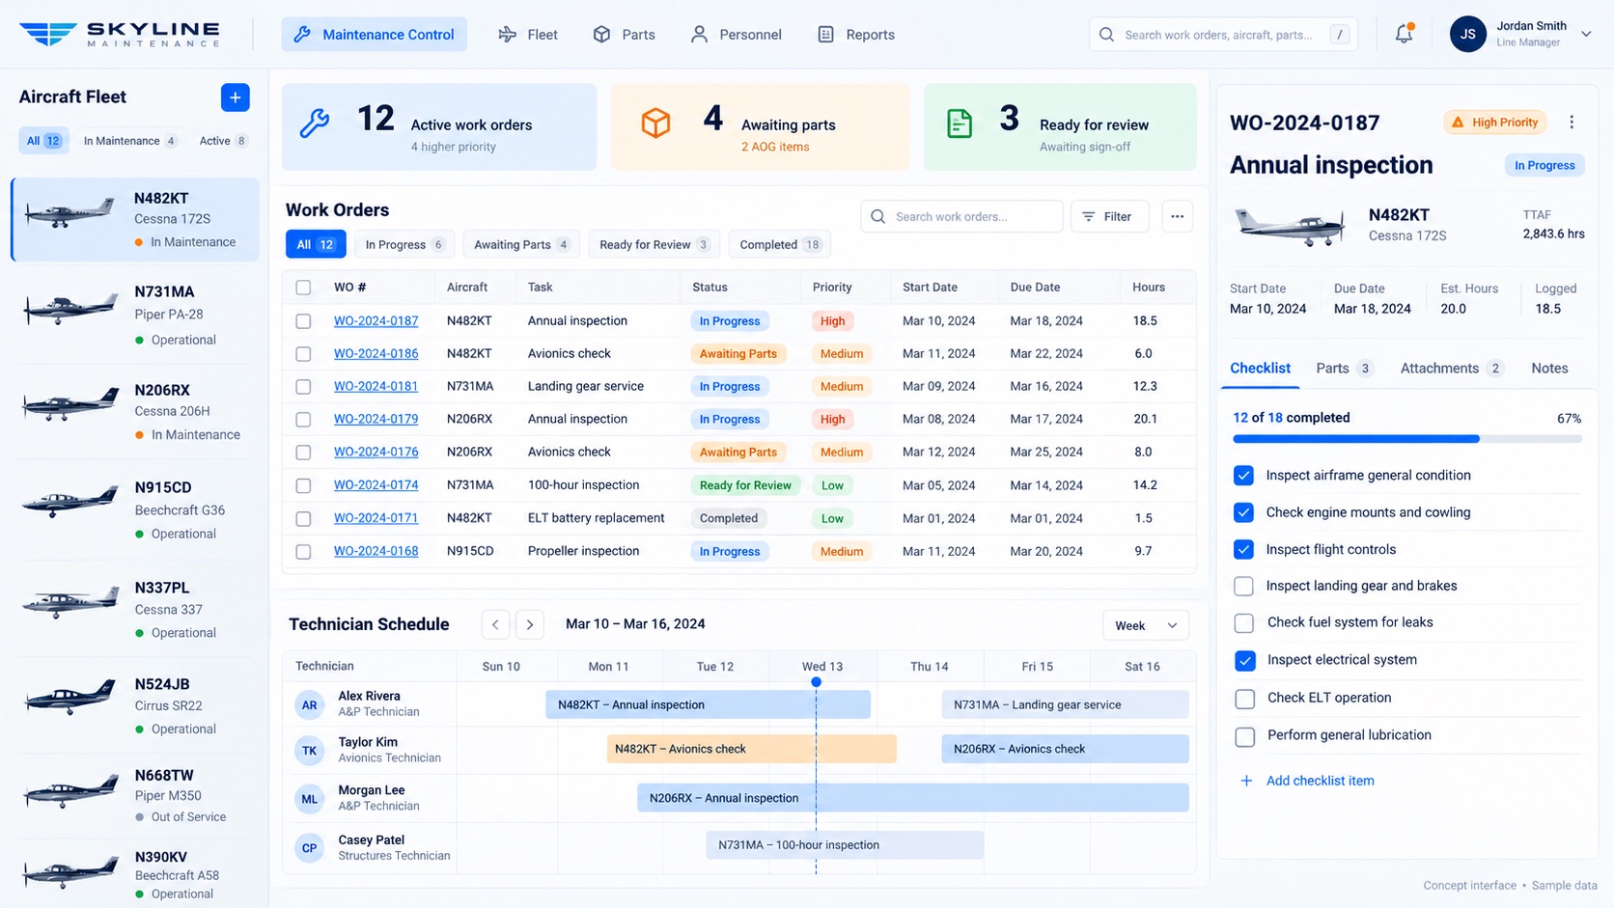The image size is (1614, 908).
Task: Click the Wed 13 current time marker
Action: point(816,682)
